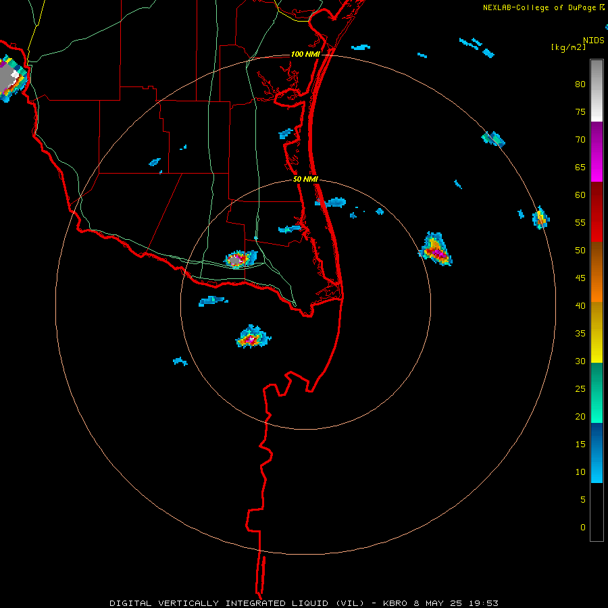This screenshot has height=608, width=608.
Task: Click the 55 value on the scale
Action: [580, 222]
